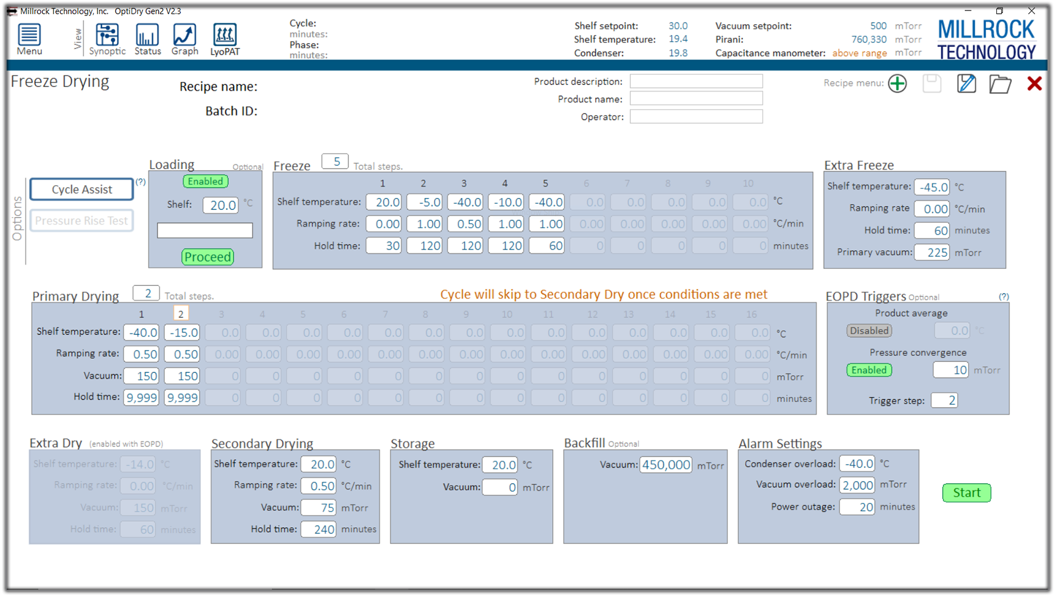Click the green Proceed button
This screenshot has width=1058, height=595.
208,257
